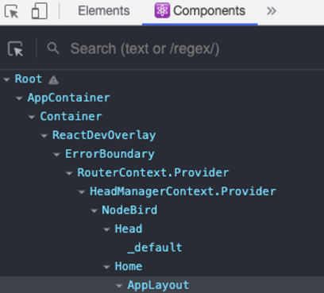
Task: Click warning triangle next to Root
Action: pyautogui.click(x=53, y=79)
